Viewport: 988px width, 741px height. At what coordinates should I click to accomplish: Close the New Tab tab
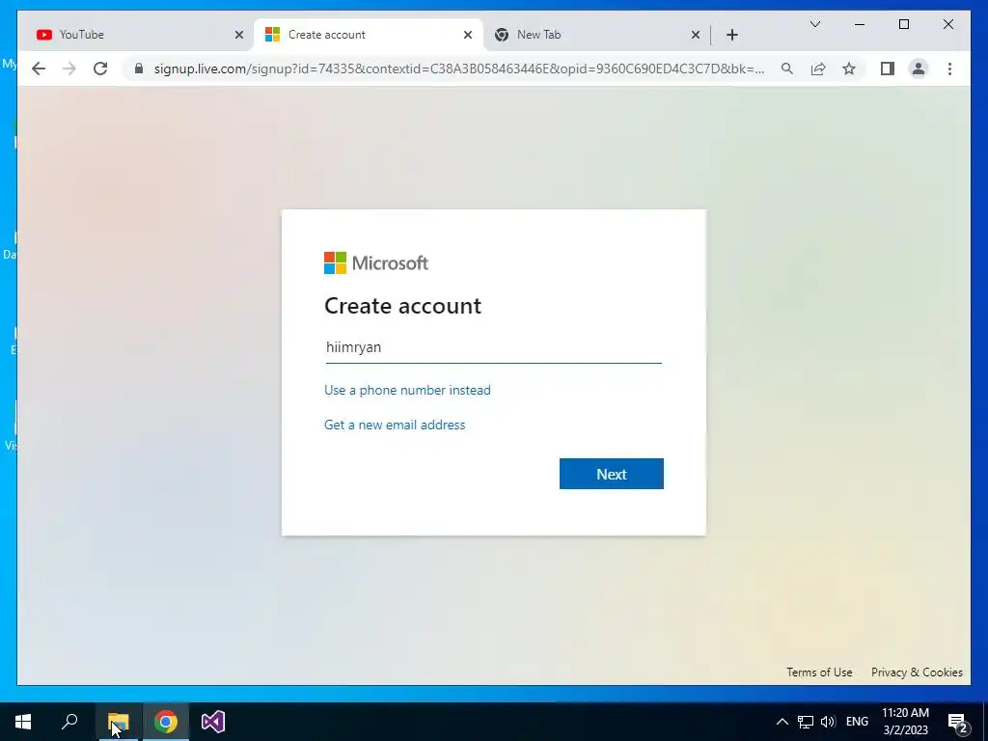pos(696,35)
